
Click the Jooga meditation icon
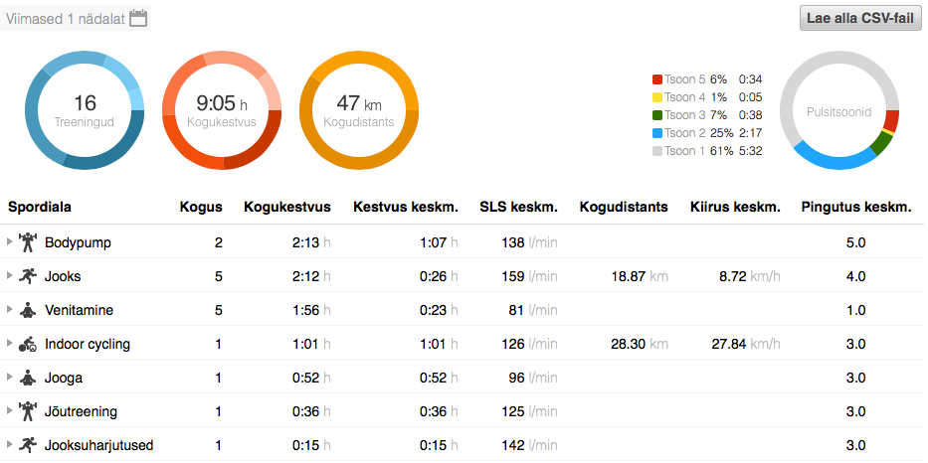[x=27, y=378]
